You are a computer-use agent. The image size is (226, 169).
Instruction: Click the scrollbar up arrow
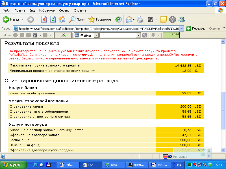tap(223, 41)
